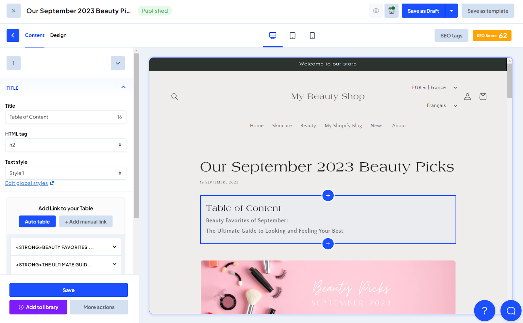Viewport: 523px width, 323px height.
Task: Check the SEO Score indicator
Action: click(492, 35)
